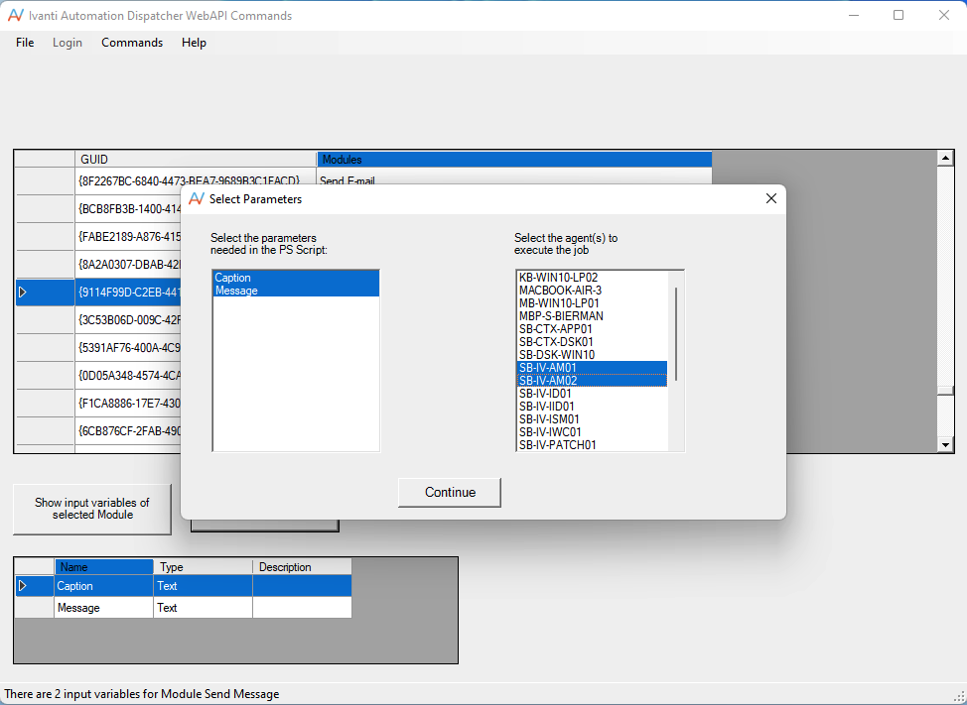This screenshot has height=705, width=967.
Task: Select the GUID row starting with {8A2A0307
Action: tap(128, 265)
